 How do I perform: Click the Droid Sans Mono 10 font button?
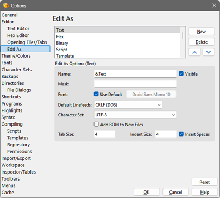click(x=151, y=94)
